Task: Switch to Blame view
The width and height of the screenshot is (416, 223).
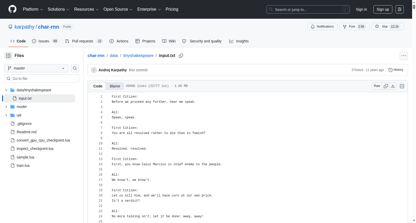Action: pos(115,86)
